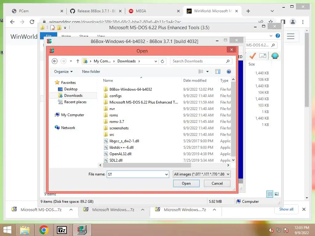Screen dimensions: 315x236
Task: Select Desktop in Favorites
Action: [x=71, y=89]
